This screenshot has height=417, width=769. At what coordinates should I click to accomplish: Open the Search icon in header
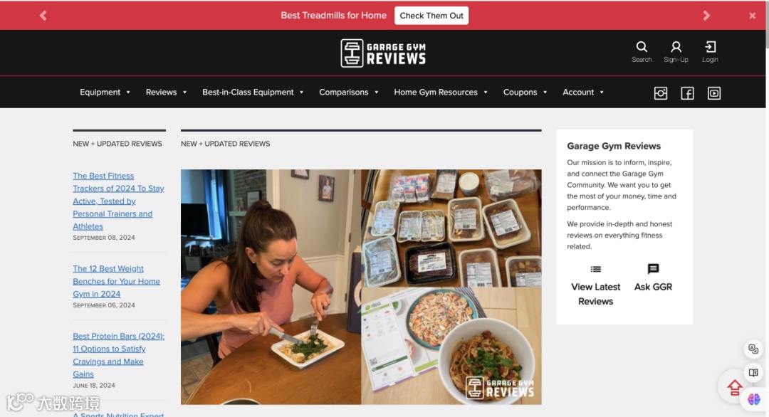click(x=642, y=47)
